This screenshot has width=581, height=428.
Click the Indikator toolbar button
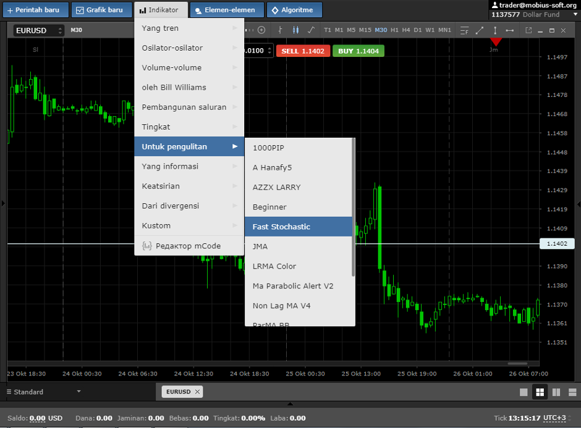pyautogui.click(x=161, y=10)
